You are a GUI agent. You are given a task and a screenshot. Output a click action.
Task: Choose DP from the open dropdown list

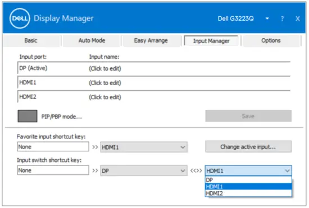coord(248,180)
